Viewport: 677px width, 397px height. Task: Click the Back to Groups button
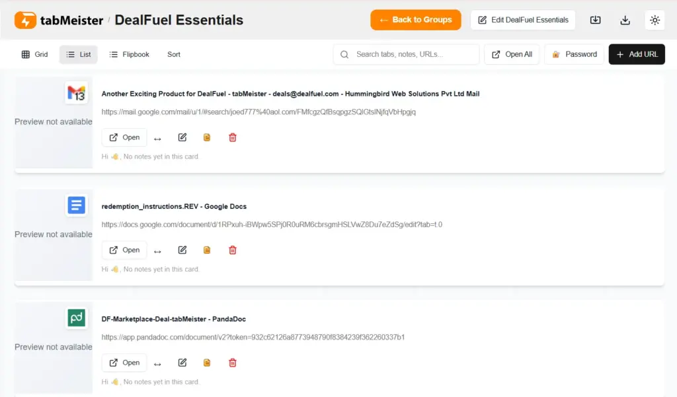pos(415,20)
